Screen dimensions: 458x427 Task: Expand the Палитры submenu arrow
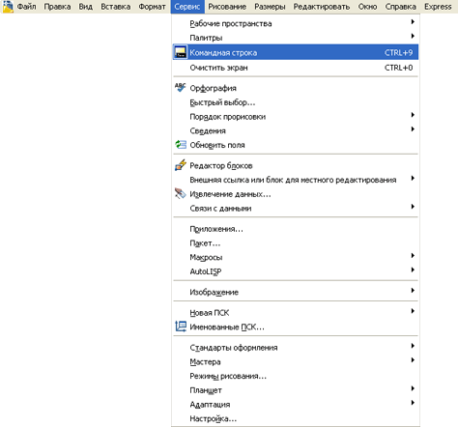413,36
